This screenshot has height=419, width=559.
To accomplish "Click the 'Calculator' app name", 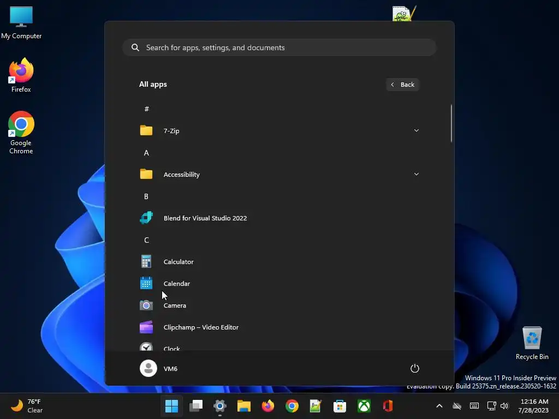I will [179, 261].
